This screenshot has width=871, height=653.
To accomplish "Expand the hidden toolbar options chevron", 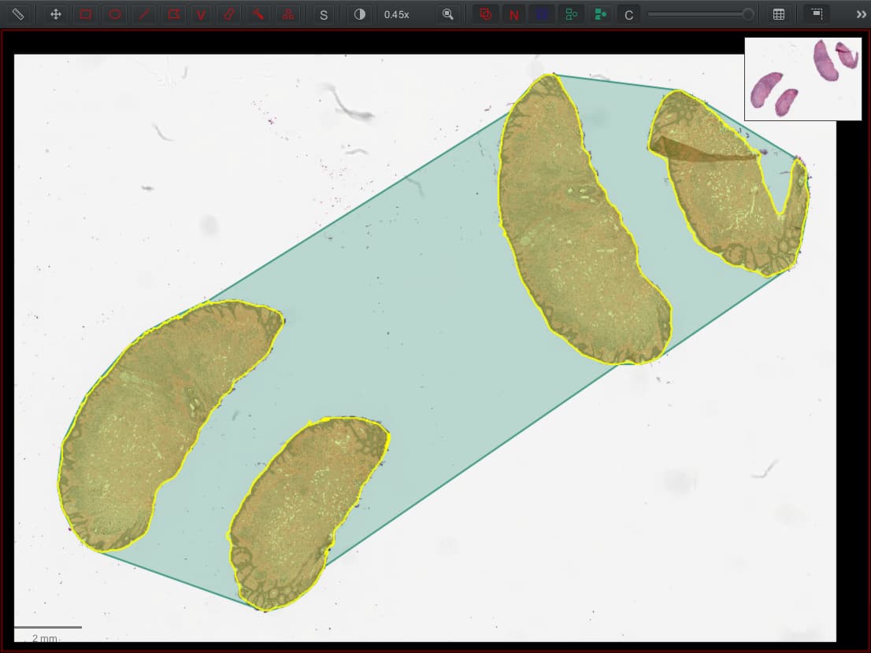I will [859, 13].
